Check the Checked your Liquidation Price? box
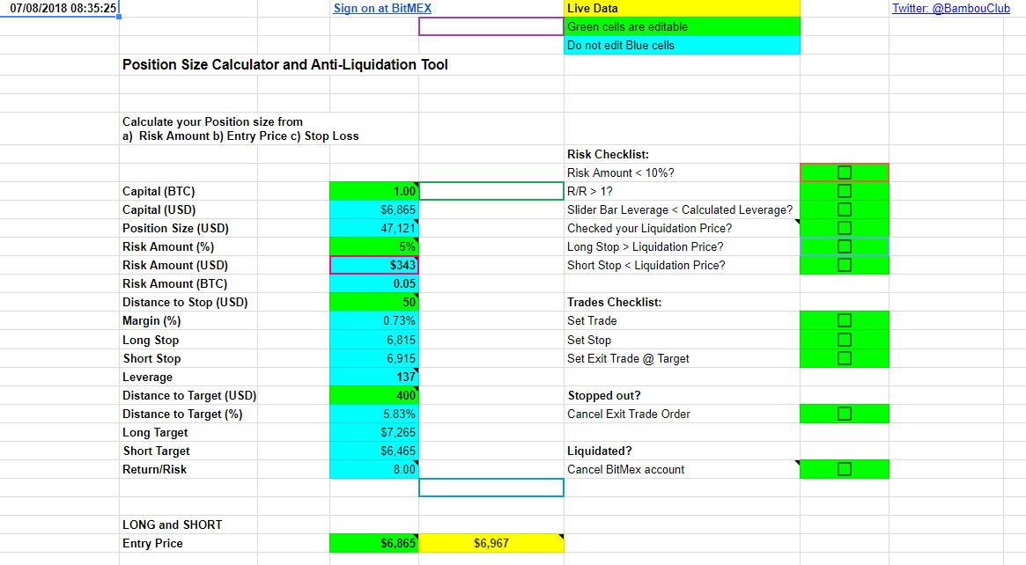1026x565 pixels. coord(844,228)
